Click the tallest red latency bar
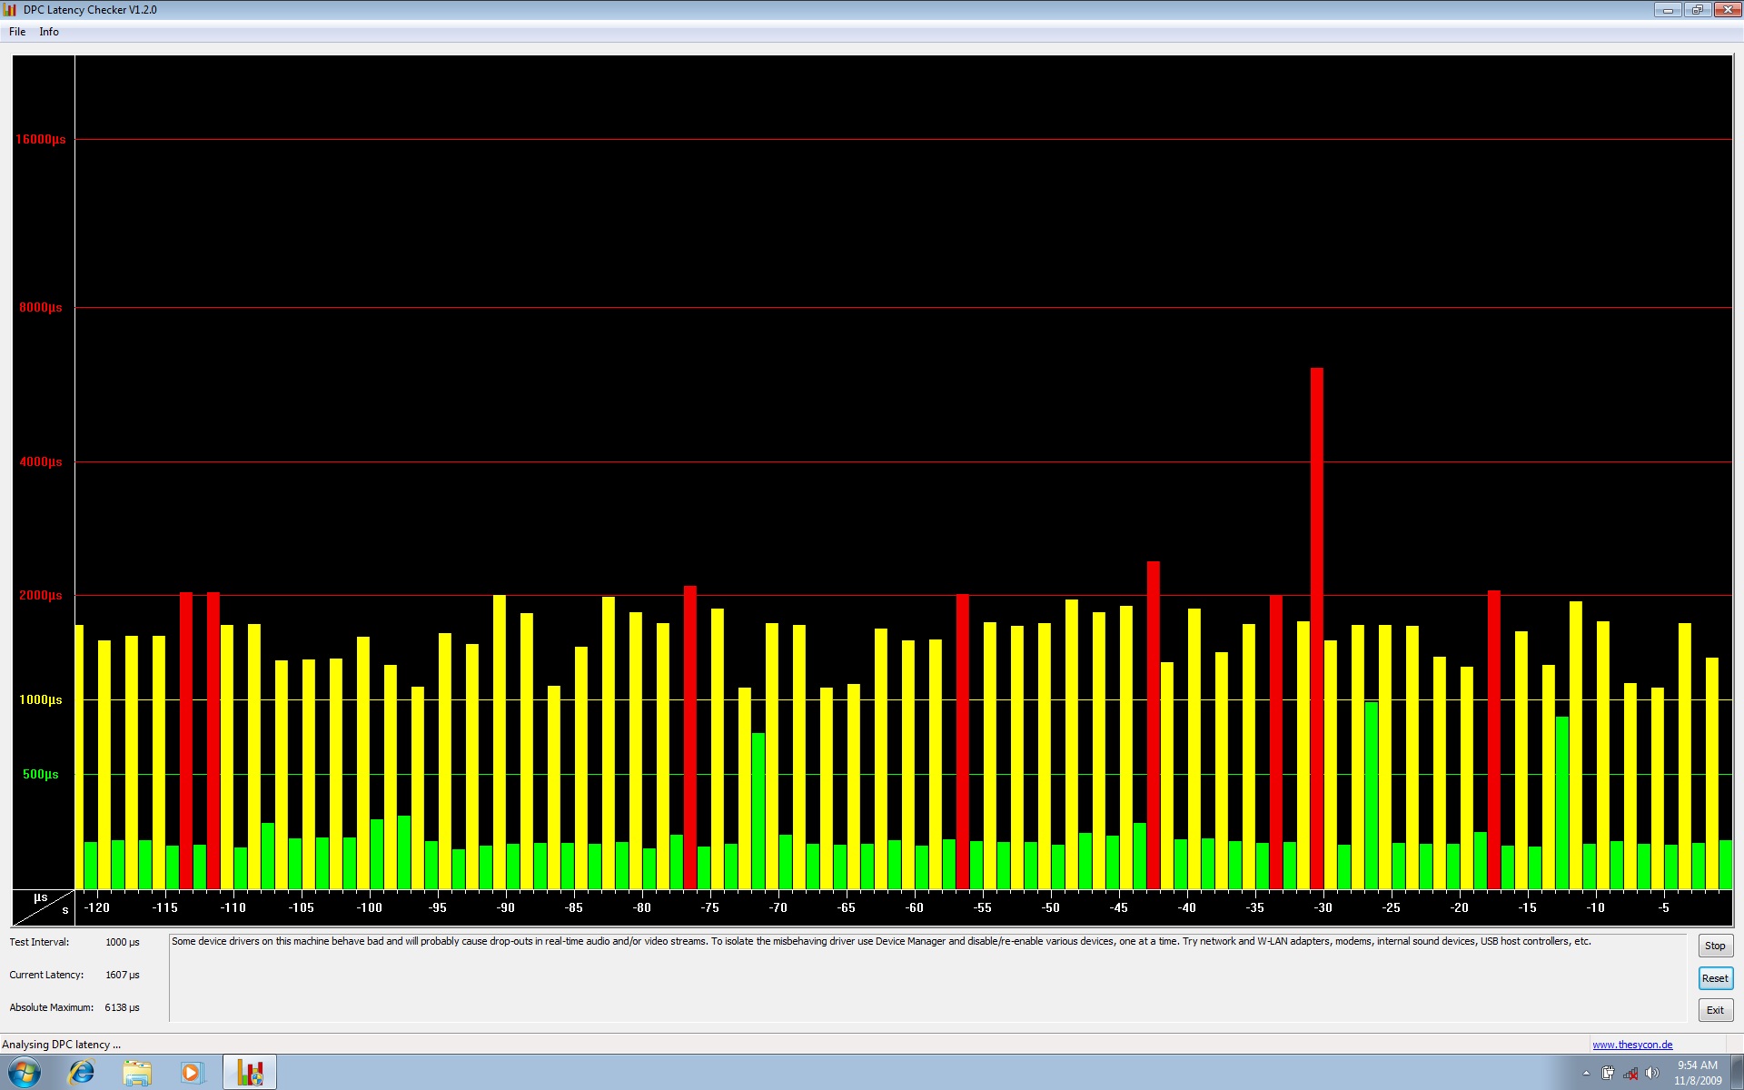This screenshot has width=1744, height=1090. [x=1316, y=628]
